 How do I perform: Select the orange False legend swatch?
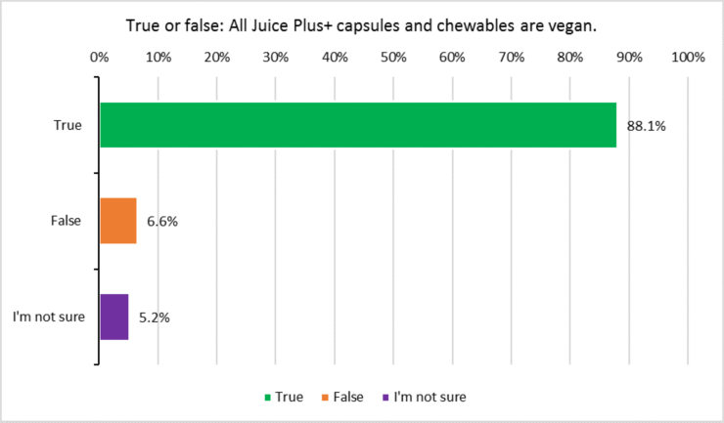tap(325, 398)
